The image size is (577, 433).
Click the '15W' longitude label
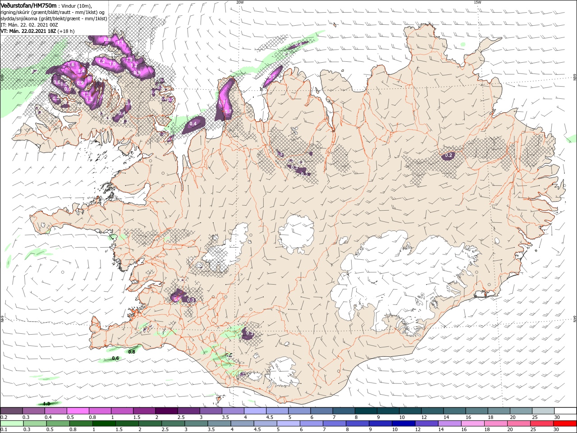[x=477, y=2]
